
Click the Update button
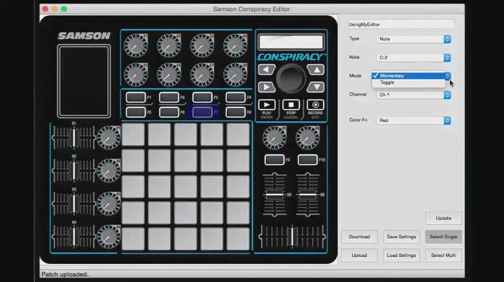443,218
